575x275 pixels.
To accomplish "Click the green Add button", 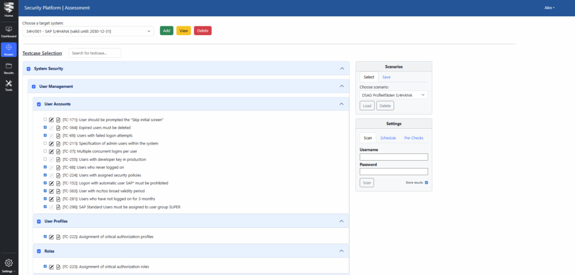I will [x=166, y=31].
